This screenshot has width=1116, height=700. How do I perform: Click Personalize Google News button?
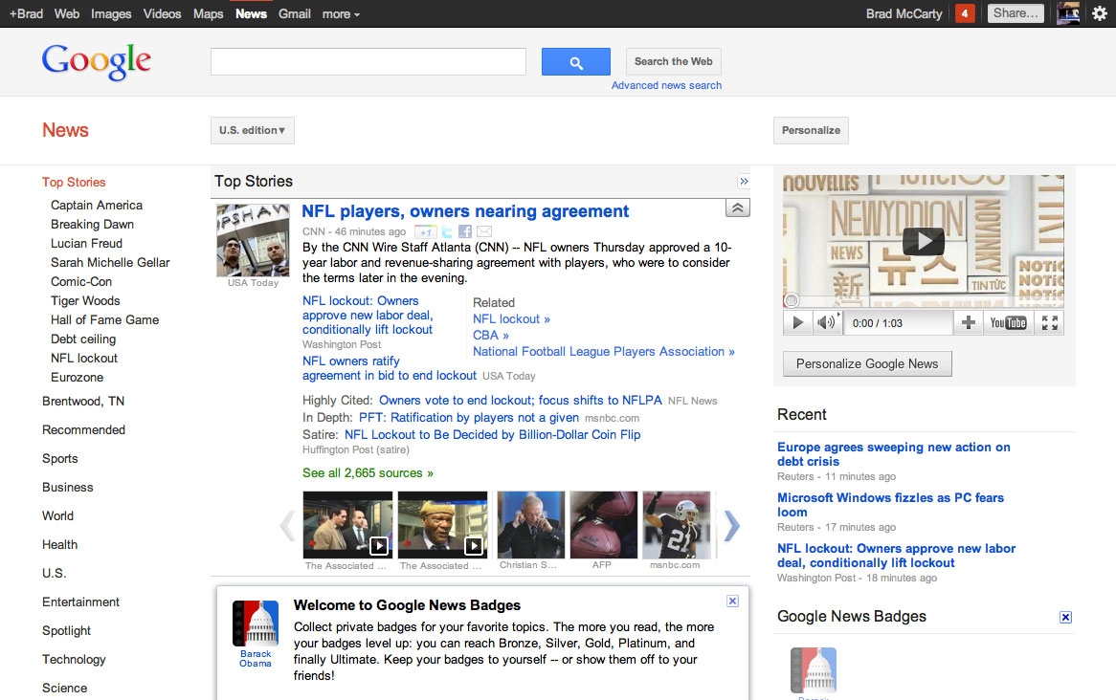[867, 364]
